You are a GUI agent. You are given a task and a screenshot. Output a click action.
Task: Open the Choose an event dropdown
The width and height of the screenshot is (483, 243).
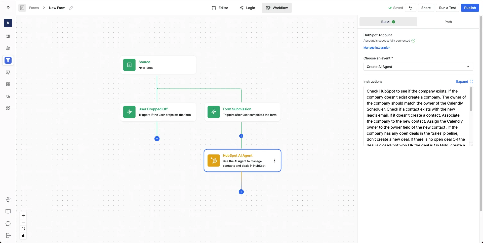(x=418, y=67)
